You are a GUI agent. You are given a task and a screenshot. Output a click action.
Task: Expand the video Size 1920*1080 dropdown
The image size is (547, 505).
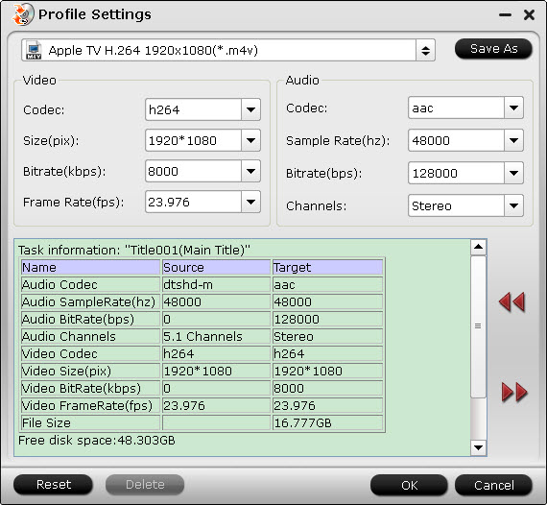point(250,140)
